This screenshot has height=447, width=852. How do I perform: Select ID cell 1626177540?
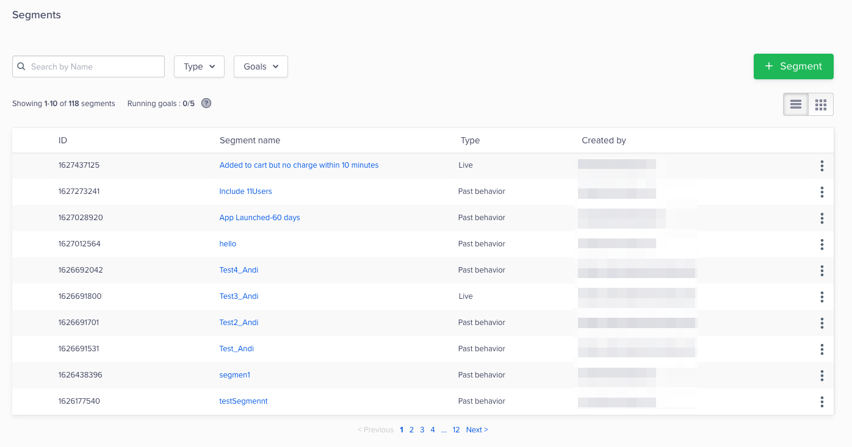[79, 401]
